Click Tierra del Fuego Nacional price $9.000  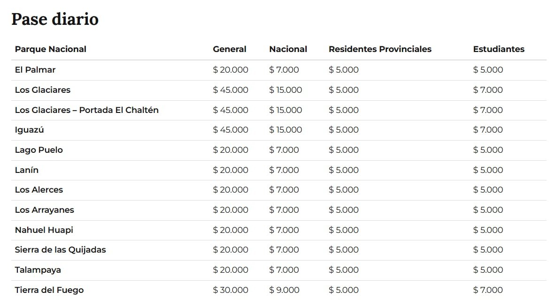(x=284, y=290)
